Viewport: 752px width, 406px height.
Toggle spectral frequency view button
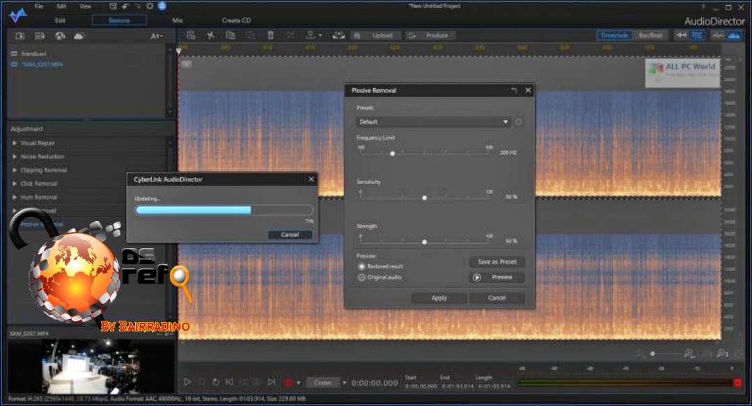pos(735,35)
